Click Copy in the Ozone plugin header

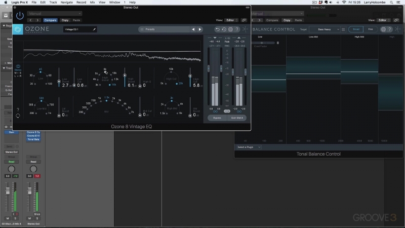[65, 20]
